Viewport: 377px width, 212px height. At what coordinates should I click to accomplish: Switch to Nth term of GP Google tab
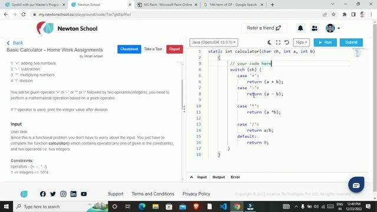[x=233, y=5]
